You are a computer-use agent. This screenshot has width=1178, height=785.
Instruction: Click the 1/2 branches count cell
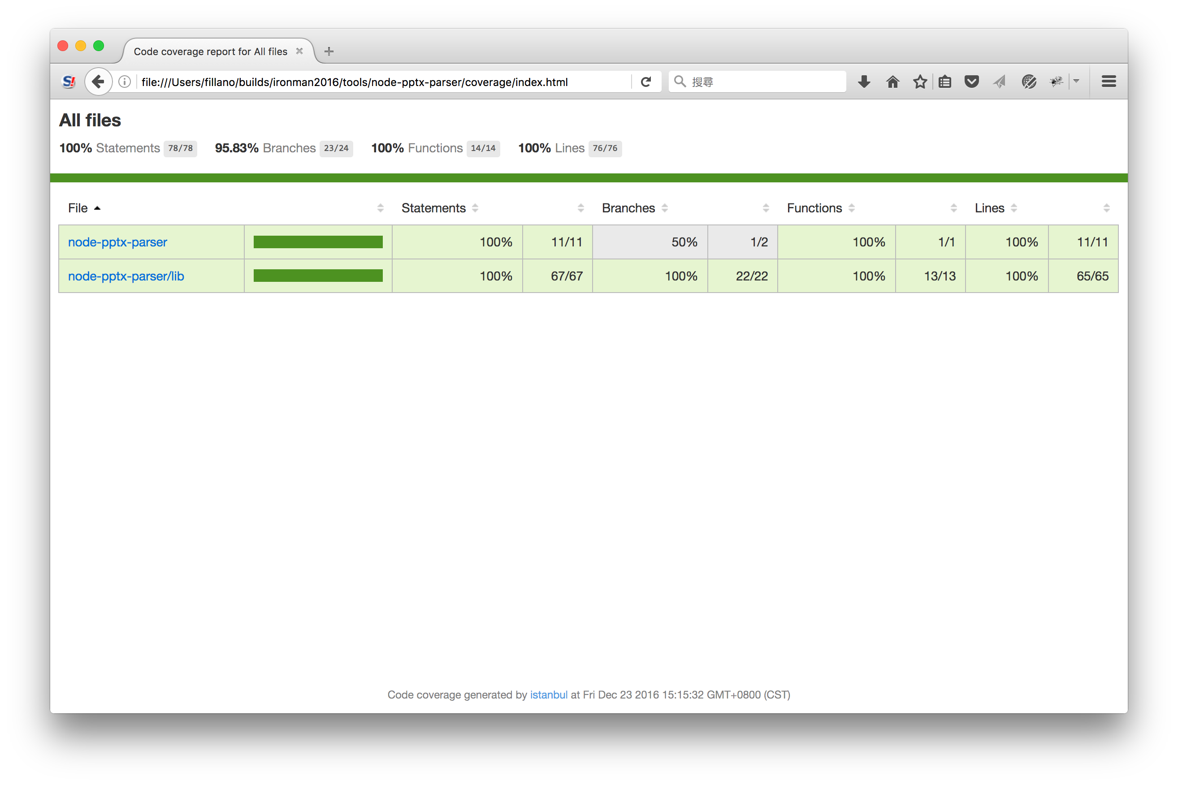[x=742, y=242]
